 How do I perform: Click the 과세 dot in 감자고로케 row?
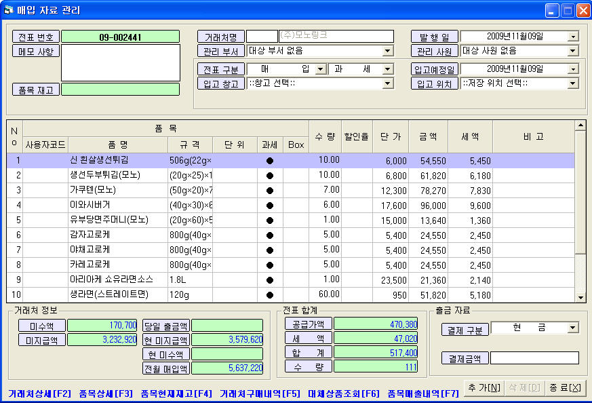(x=270, y=235)
